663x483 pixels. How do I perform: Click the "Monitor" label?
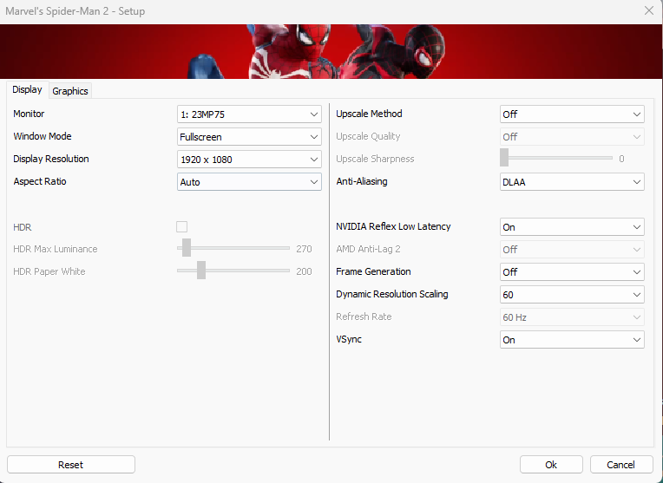click(29, 114)
